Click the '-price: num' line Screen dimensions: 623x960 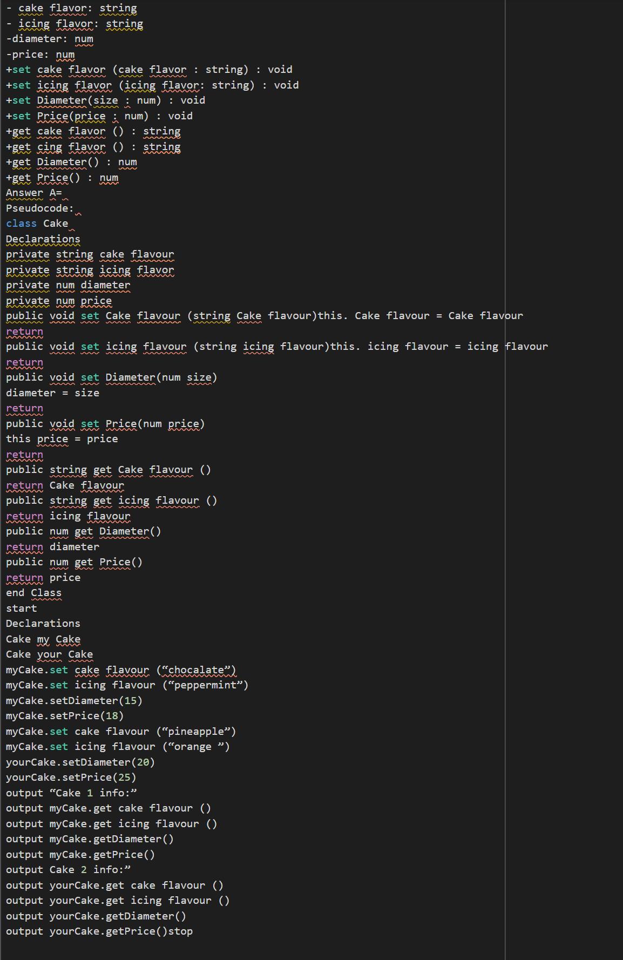point(40,55)
